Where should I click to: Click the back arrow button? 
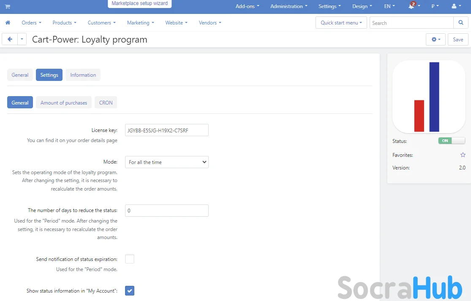pyautogui.click(x=10, y=39)
